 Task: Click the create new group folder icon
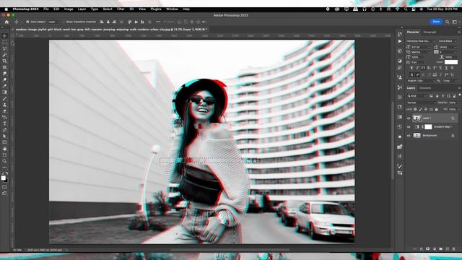440,248
